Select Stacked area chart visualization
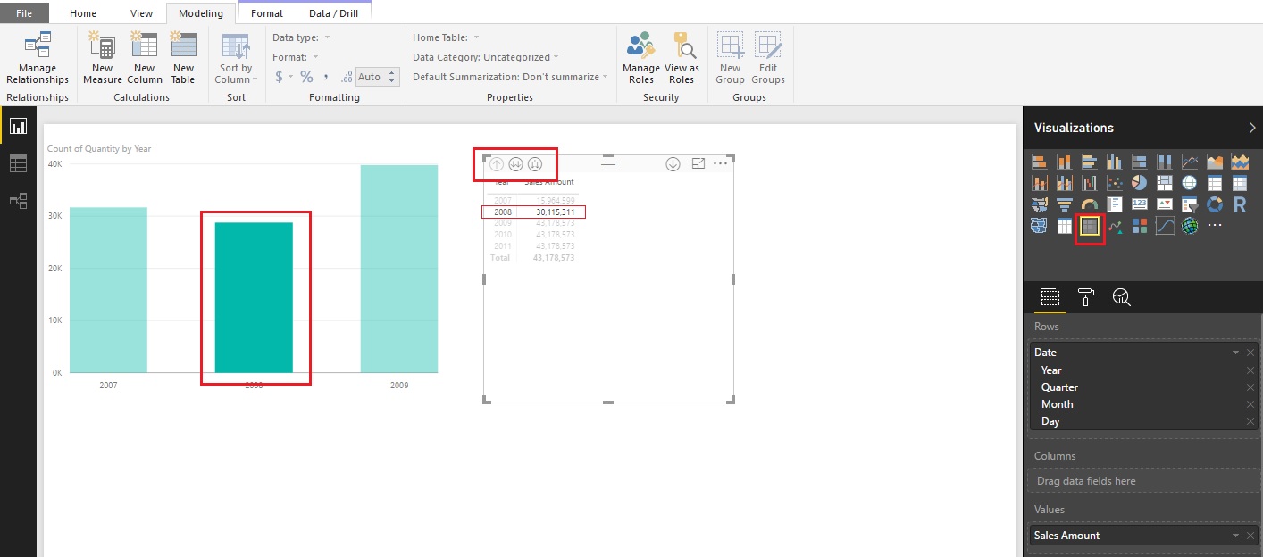The image size is (1263, 557). pyautogui.click(x=1240, y=162)
